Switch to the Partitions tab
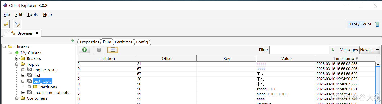Image resolution: width=382 pixels, height=104 pixels. 123,42
